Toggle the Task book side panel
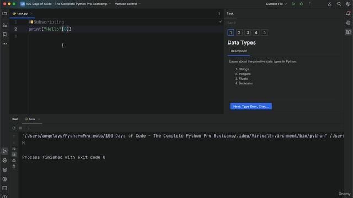The image size is (353, 198). tap(348, 32)
